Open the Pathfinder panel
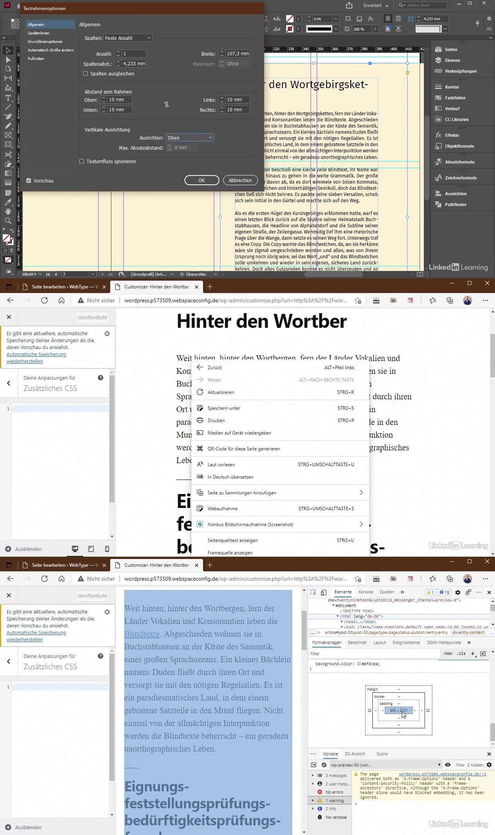 click(455, 204)
